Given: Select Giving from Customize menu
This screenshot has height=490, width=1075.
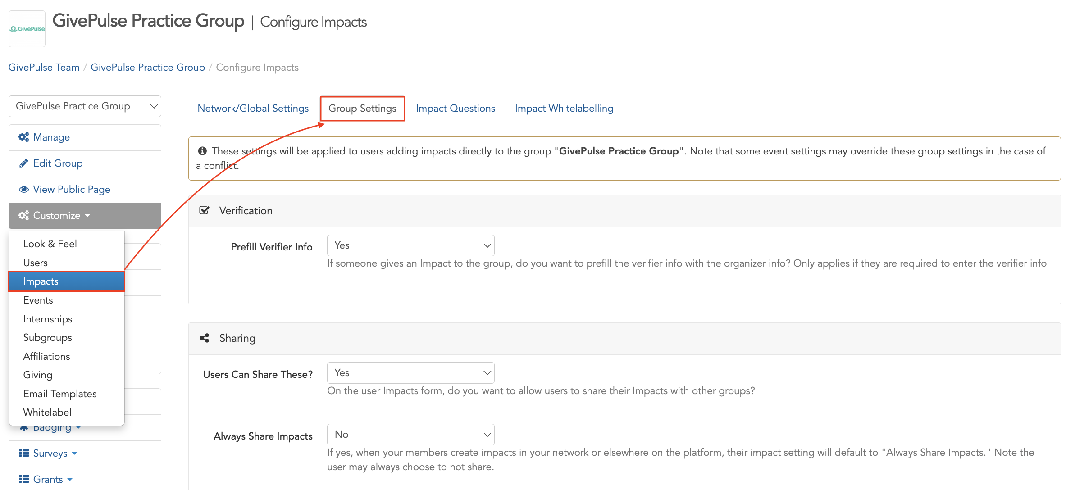Looking at the screenshot, I should (x=67, y=375).
